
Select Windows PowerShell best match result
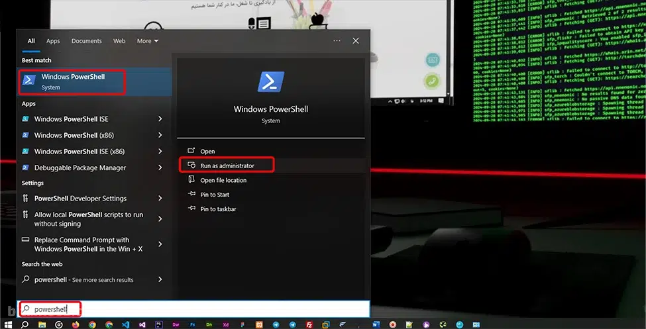(72, 81)
